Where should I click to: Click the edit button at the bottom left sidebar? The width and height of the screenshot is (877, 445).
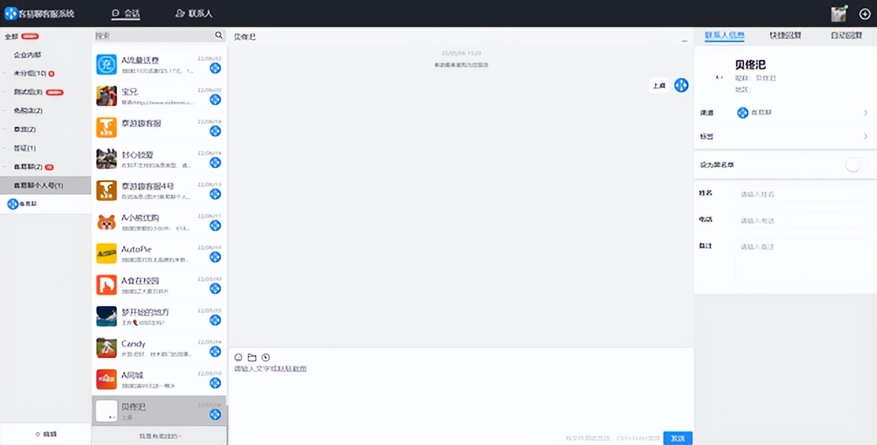[45, 433]
